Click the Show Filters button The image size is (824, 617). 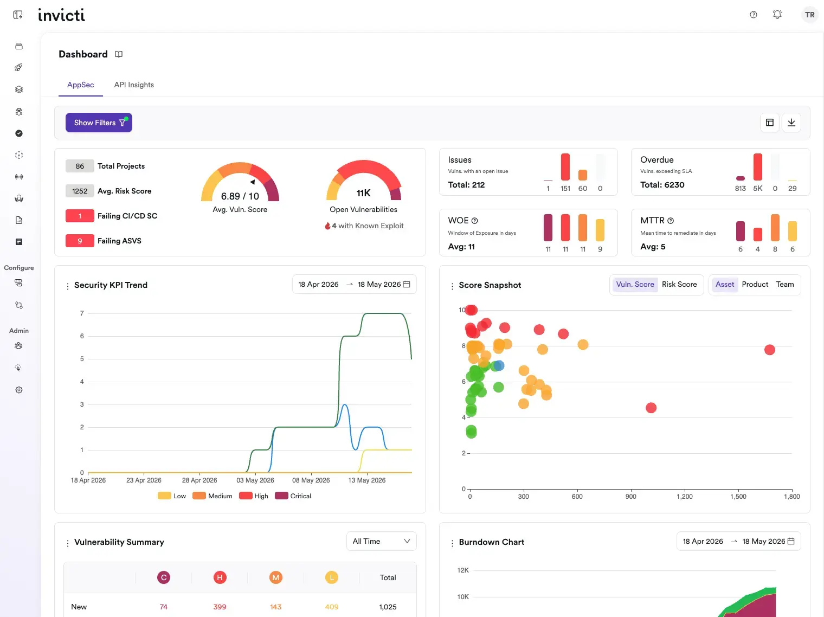click(99, 123)
